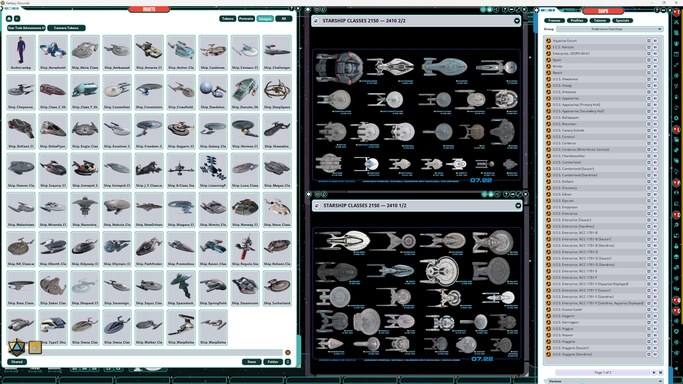The width and height of the screenshot is (683, 384).
Task: Activate the magnifier zoom icon on the image window
Action: (484, 10)
